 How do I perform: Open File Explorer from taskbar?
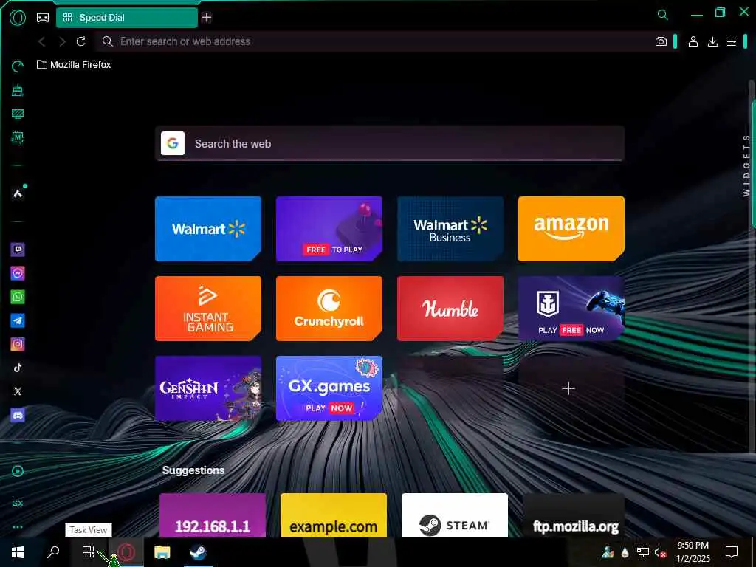point(162,552)
